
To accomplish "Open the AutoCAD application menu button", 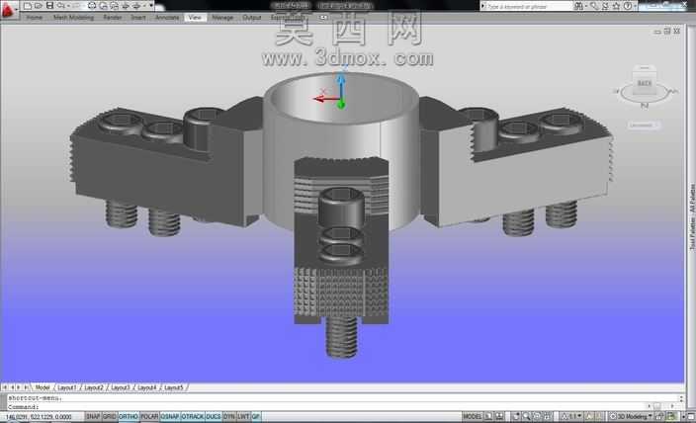I will 9,9.
